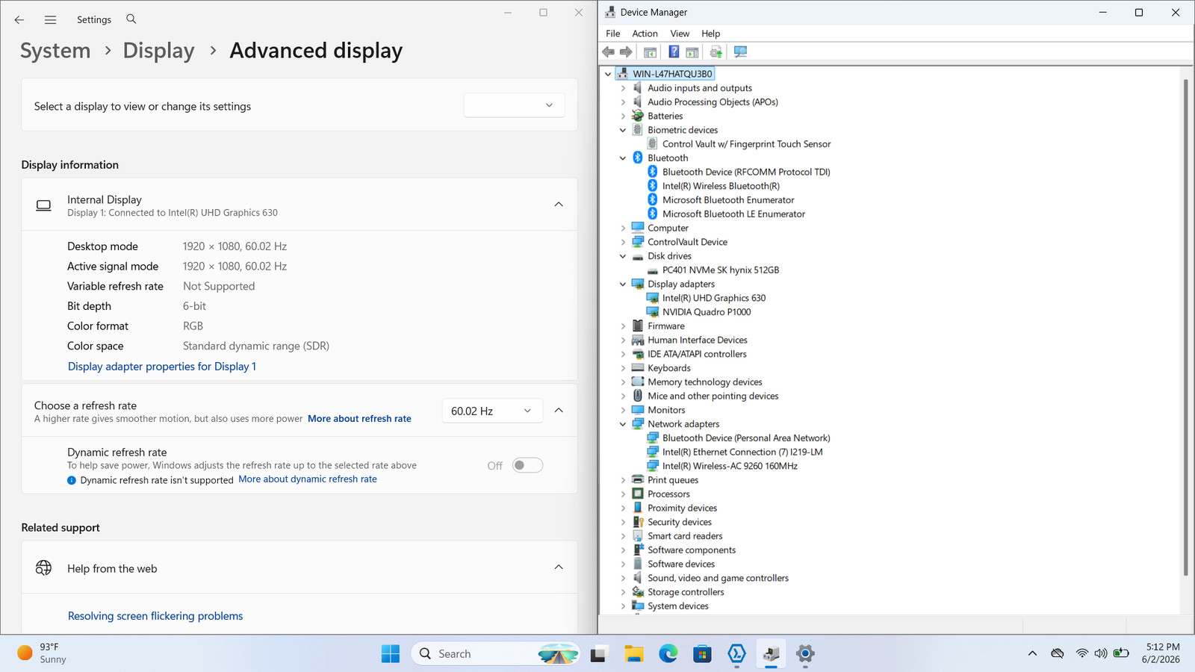Open Microsoft Store taskbar icon
This screenshot has width=1195, height=672.
(x=702, y=654)
